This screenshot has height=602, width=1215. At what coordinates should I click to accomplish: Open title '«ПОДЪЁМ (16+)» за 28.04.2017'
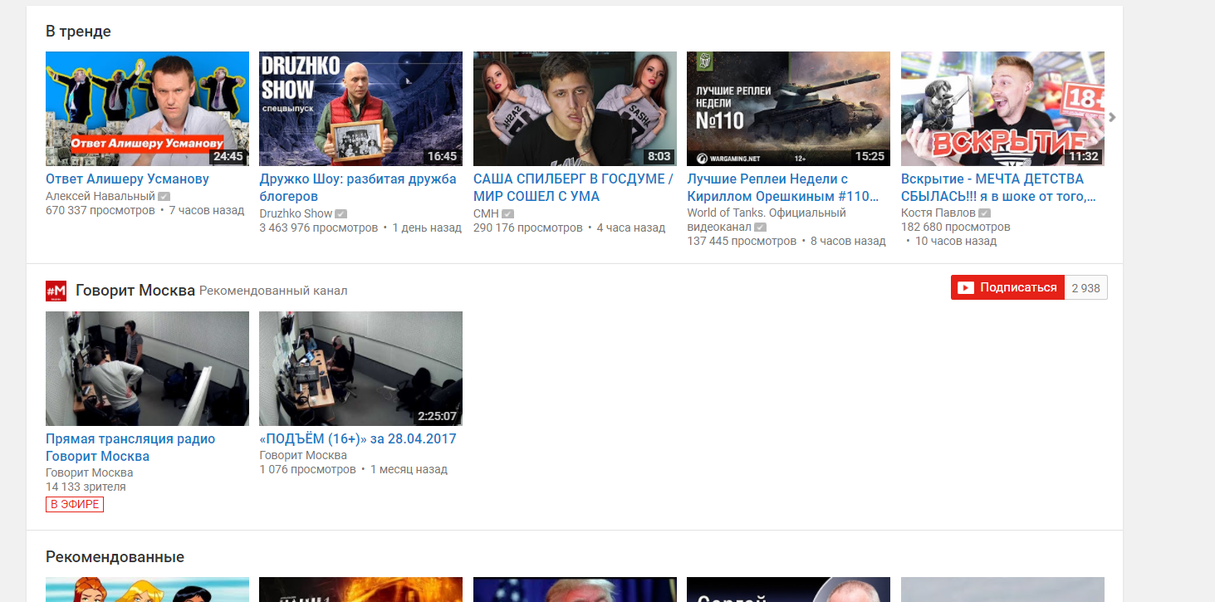358,439
